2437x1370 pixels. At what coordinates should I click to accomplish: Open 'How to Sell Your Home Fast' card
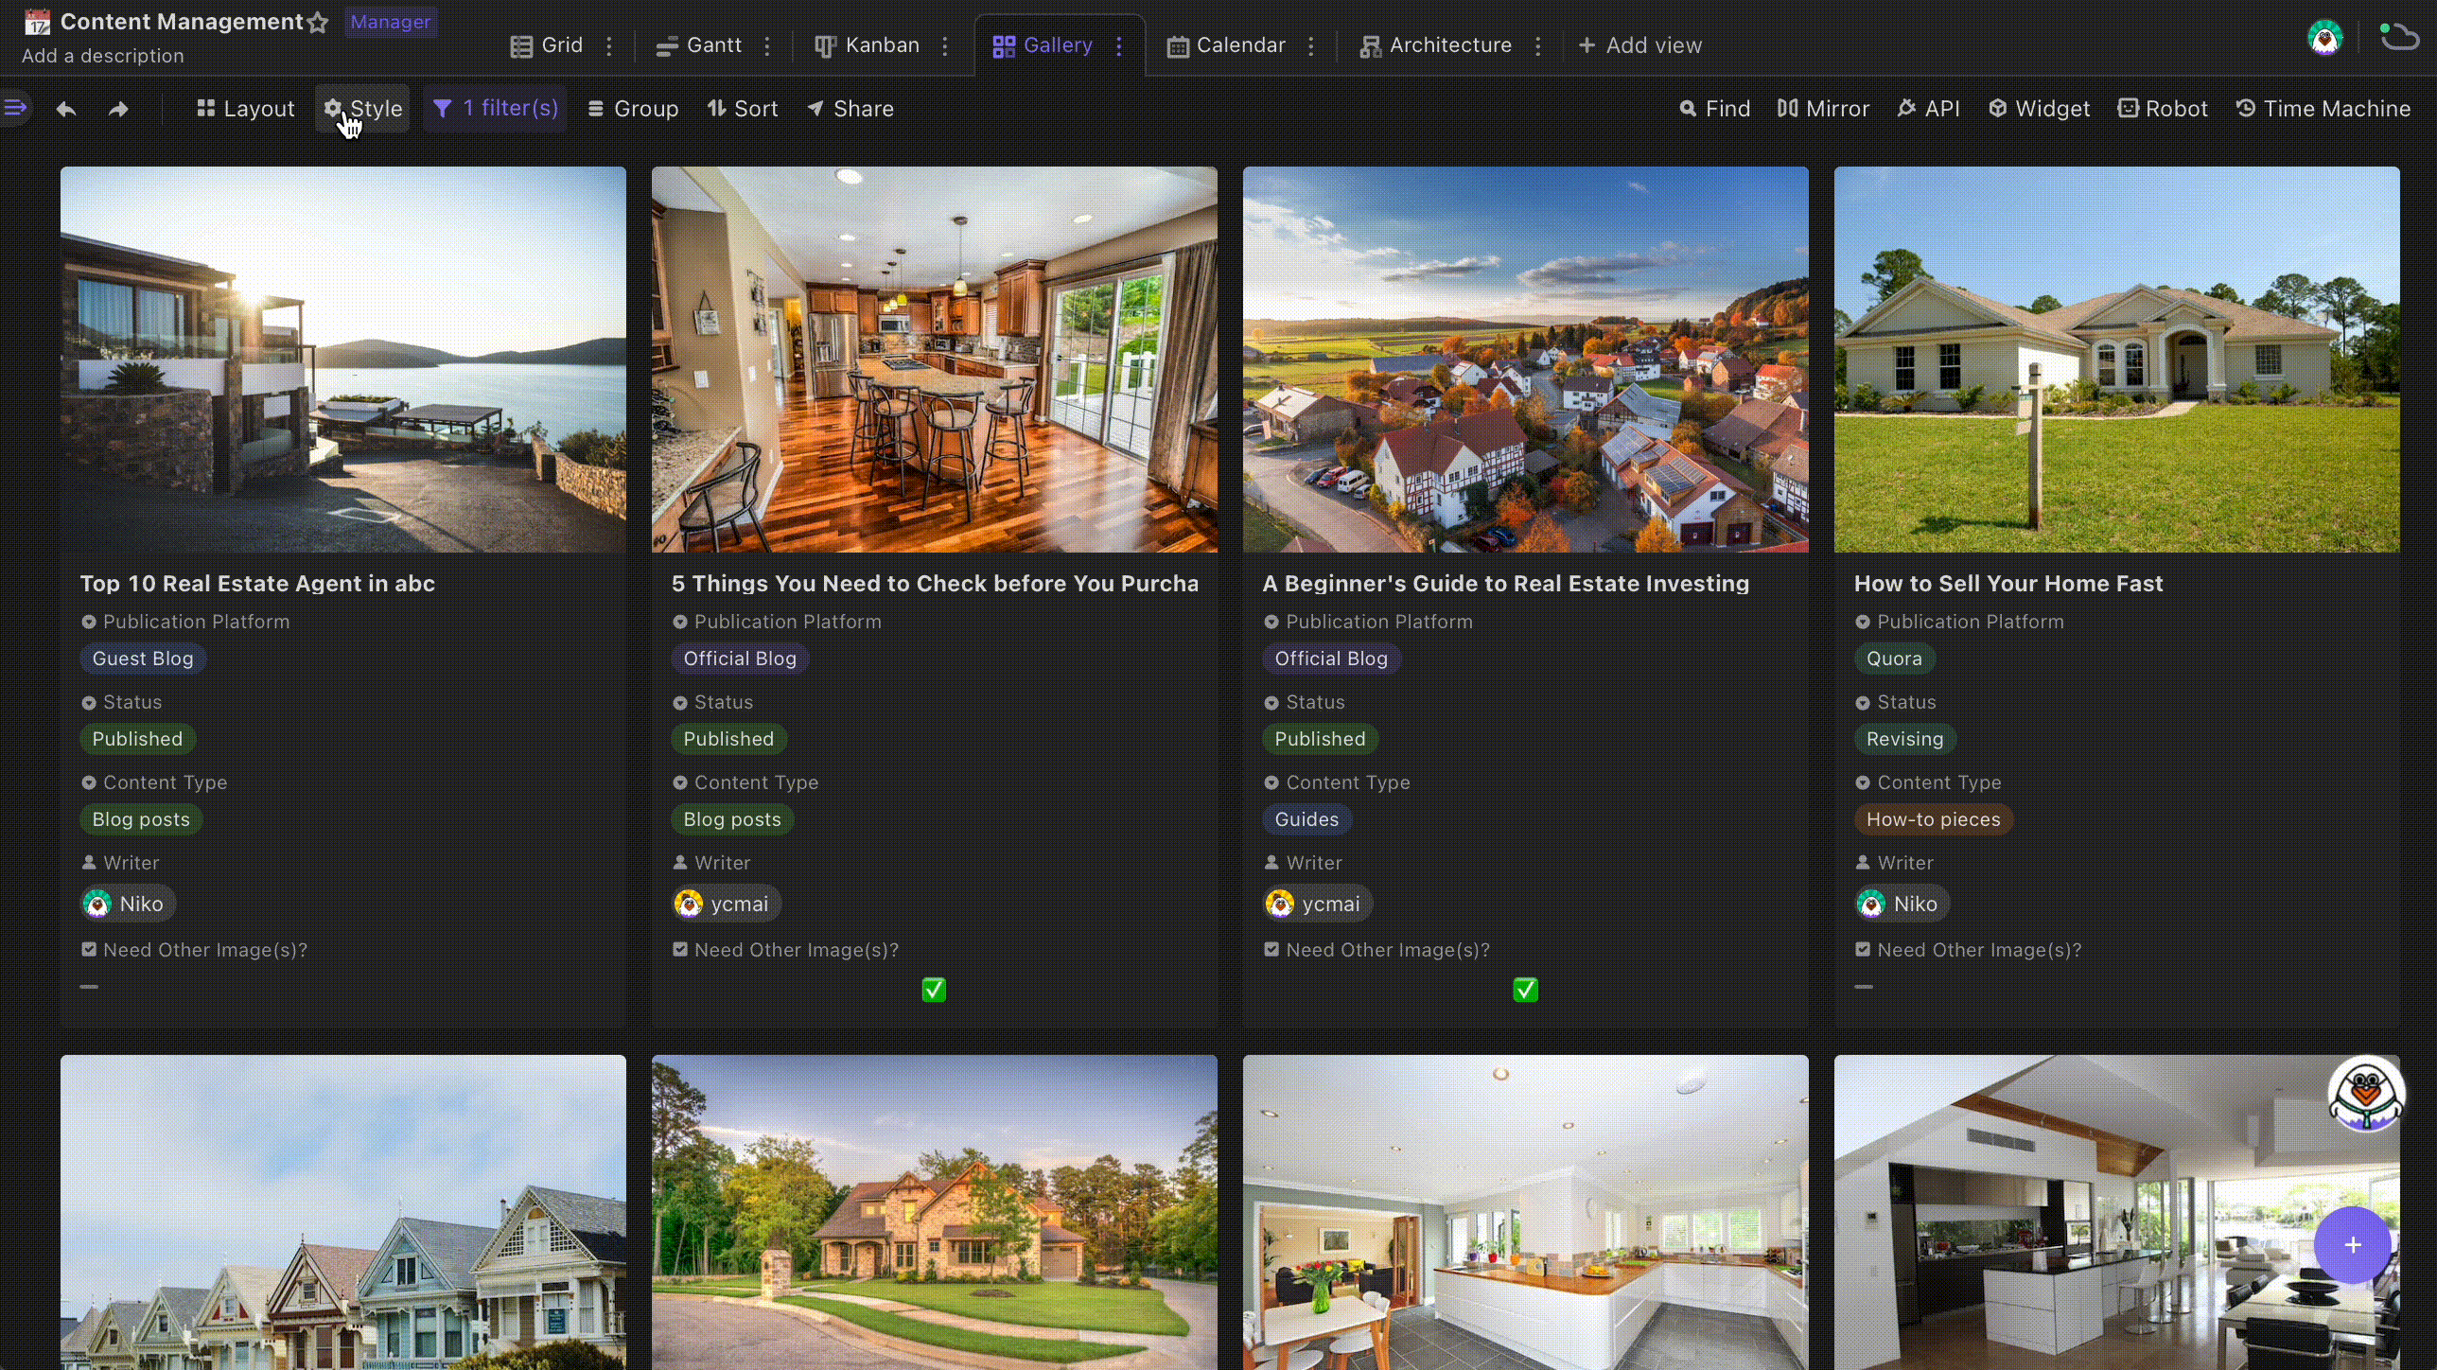click(2008, 583)
